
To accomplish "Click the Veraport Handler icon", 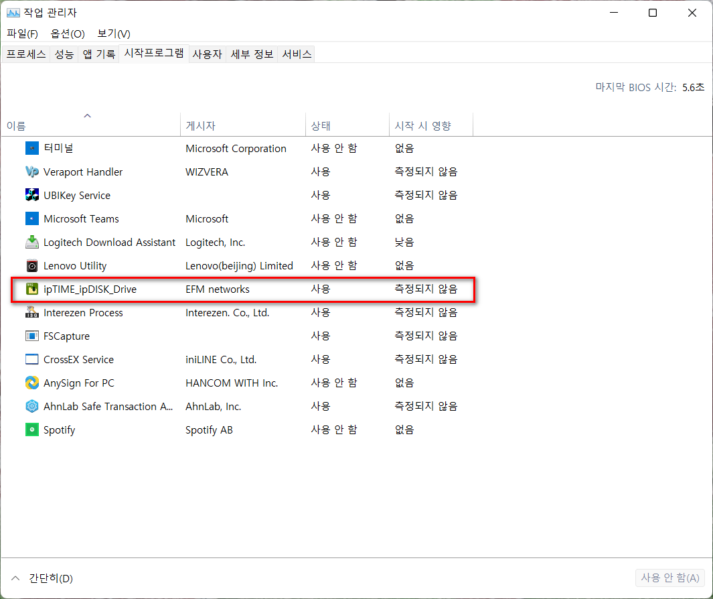I will 32,172.
